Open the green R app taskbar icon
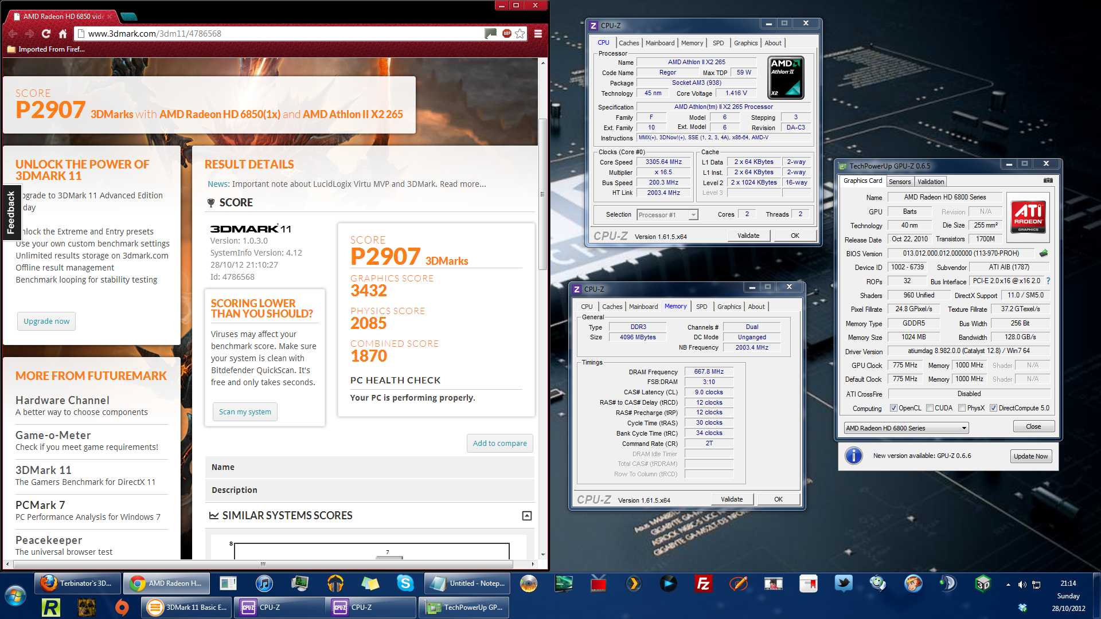The image size is (1101, 619). click(x=50, y=608)
